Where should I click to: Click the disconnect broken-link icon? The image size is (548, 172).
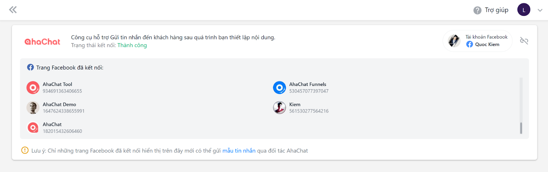point(524,41)
